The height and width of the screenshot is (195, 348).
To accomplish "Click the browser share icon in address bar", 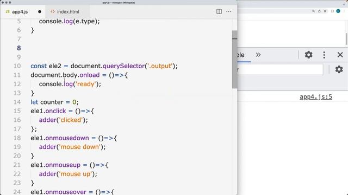I will point(319,11).
